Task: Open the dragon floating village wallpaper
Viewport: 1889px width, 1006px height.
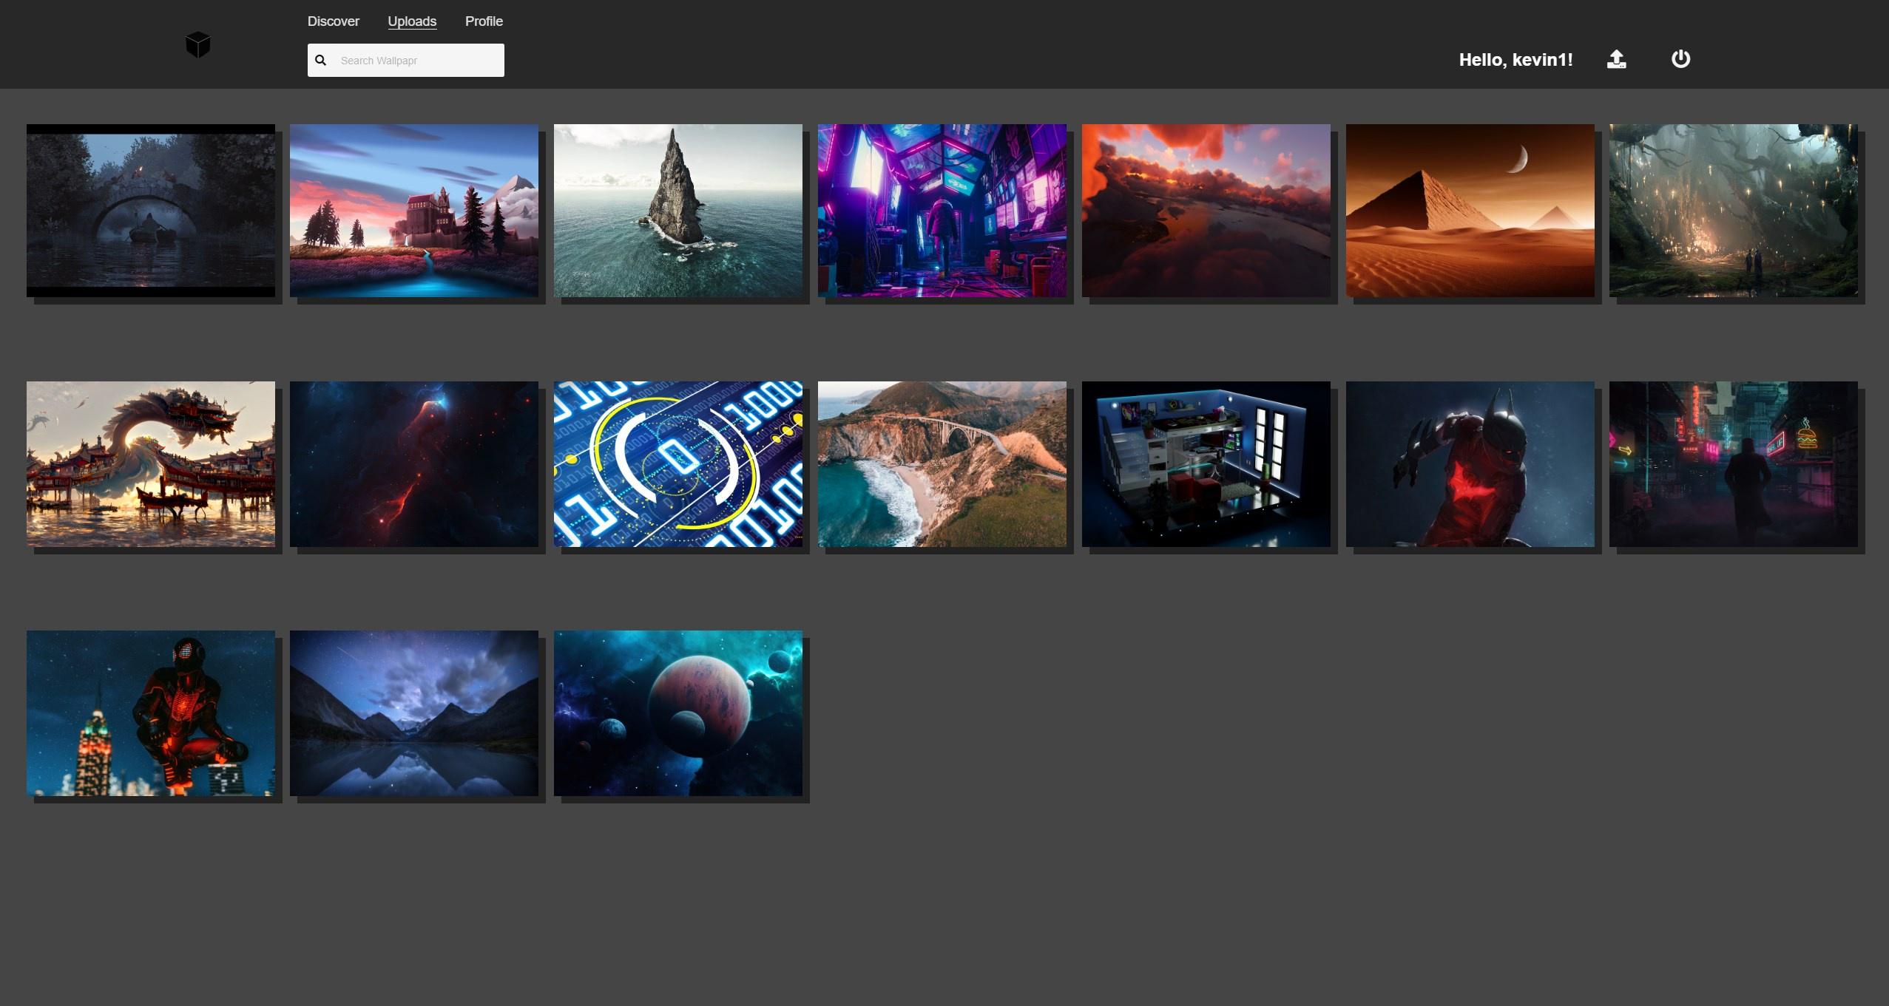Action: pyautogui.click(x=150, y=464)
